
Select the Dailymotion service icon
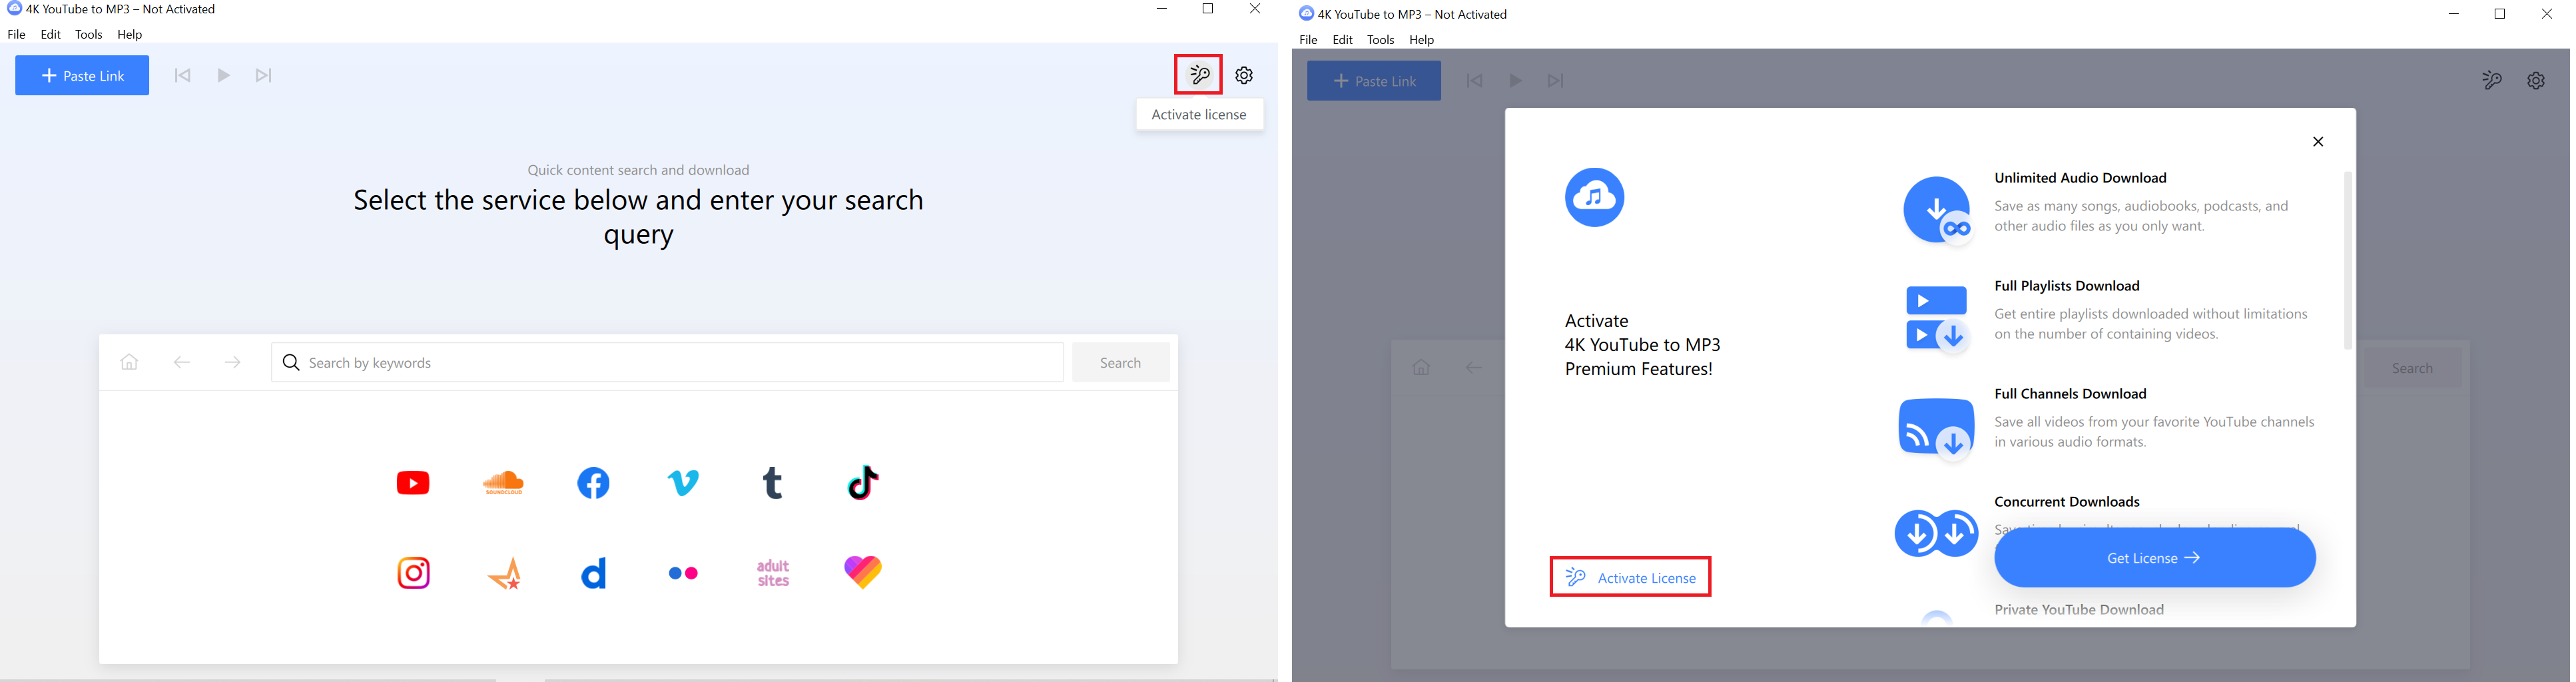click(594, 573)
